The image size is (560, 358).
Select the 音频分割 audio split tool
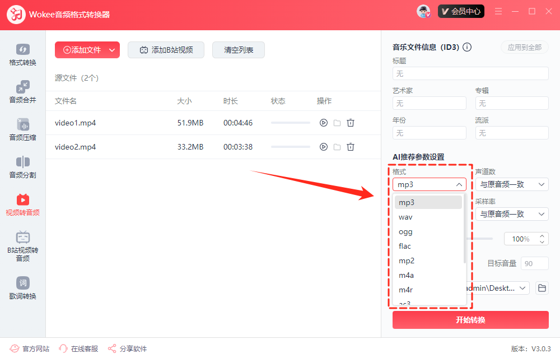click(22, 168)
